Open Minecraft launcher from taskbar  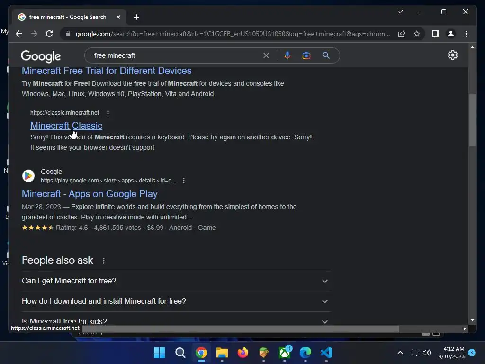tap(264, 353)
